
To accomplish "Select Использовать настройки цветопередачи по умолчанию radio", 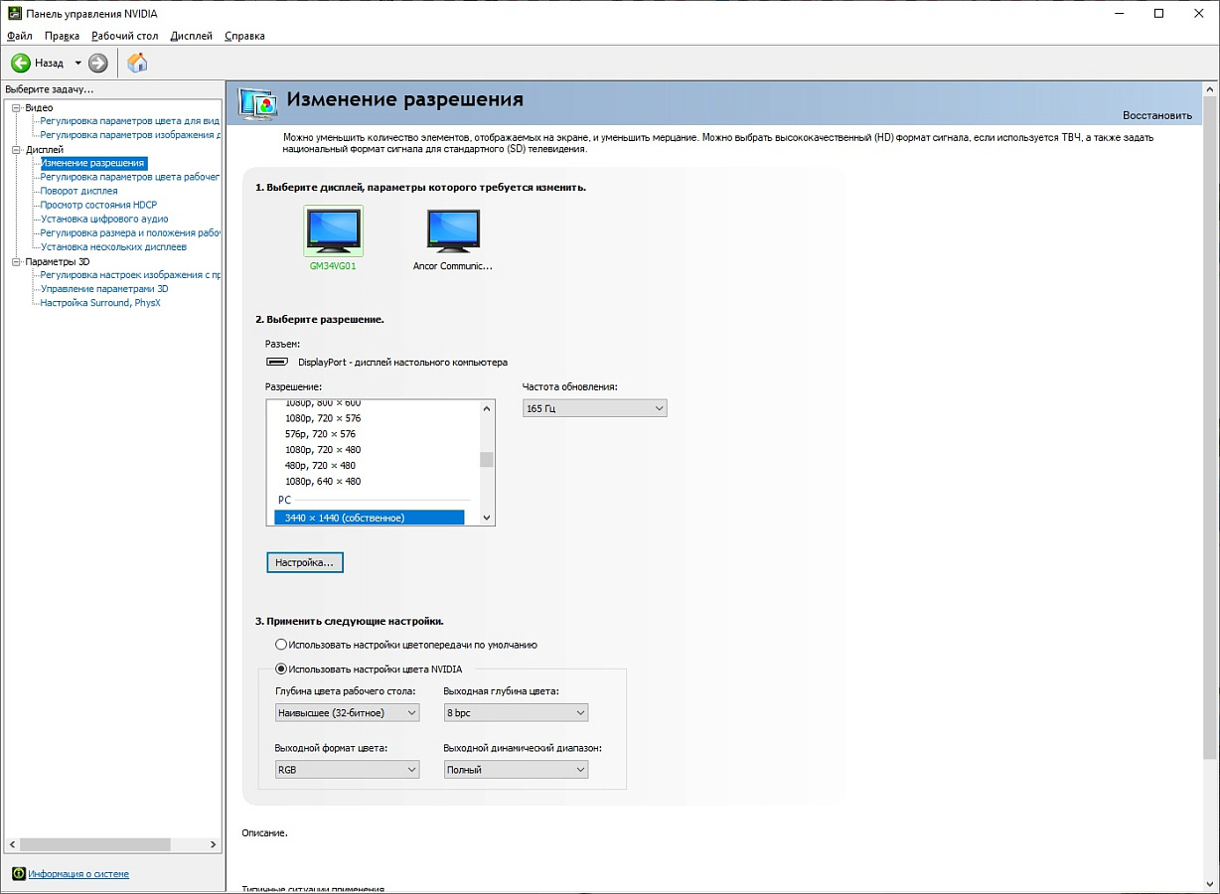I will coord(281,645).
